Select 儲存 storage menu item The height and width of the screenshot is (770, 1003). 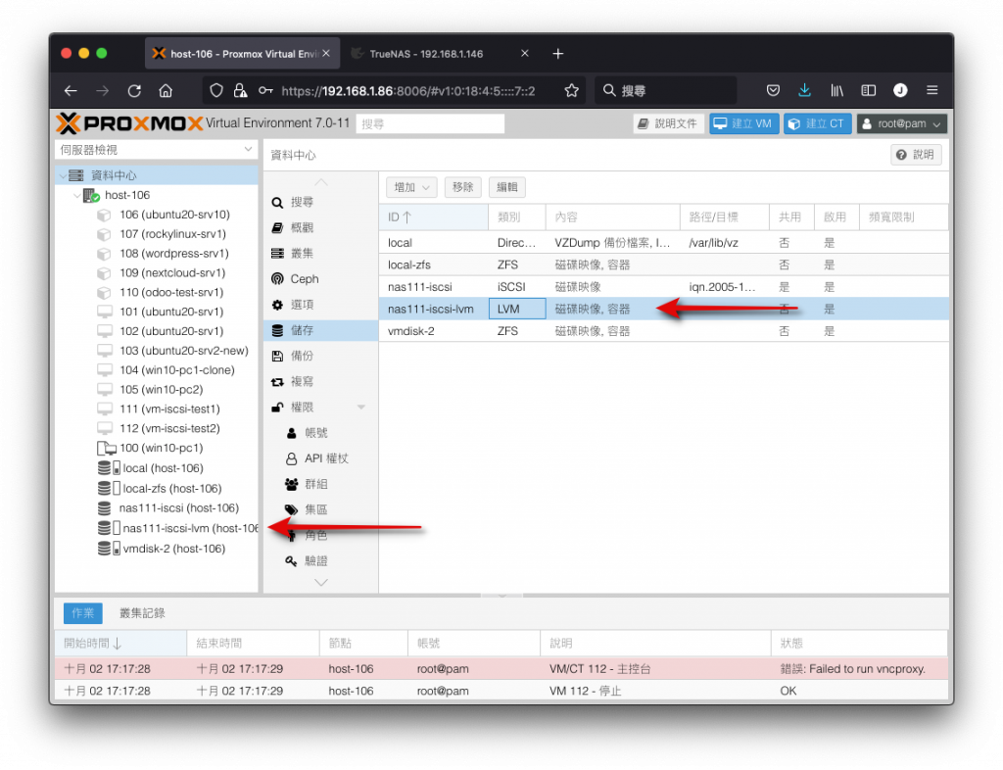click(x=320, y=330)
